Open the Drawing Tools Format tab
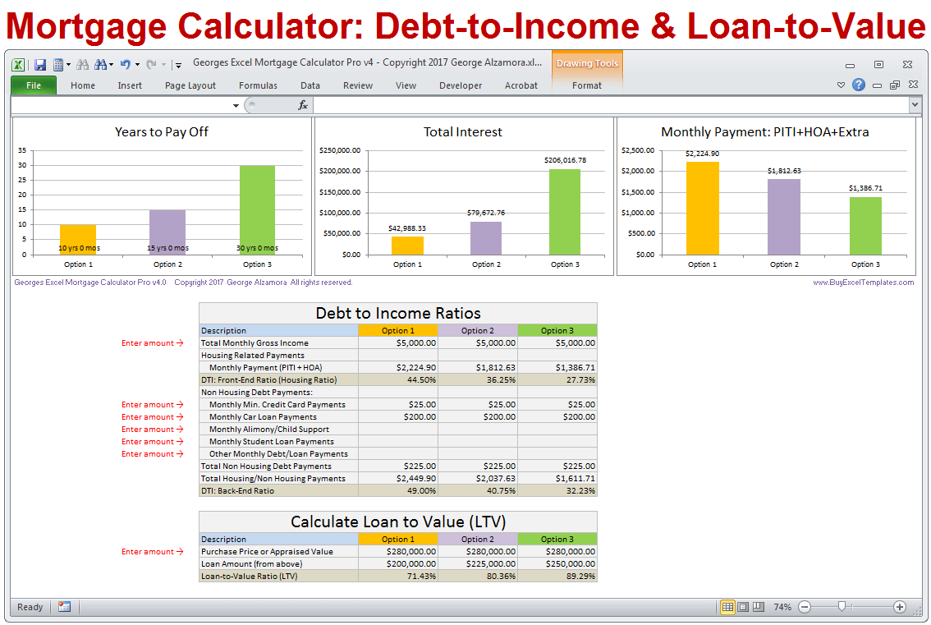 [x=588, y=85]
